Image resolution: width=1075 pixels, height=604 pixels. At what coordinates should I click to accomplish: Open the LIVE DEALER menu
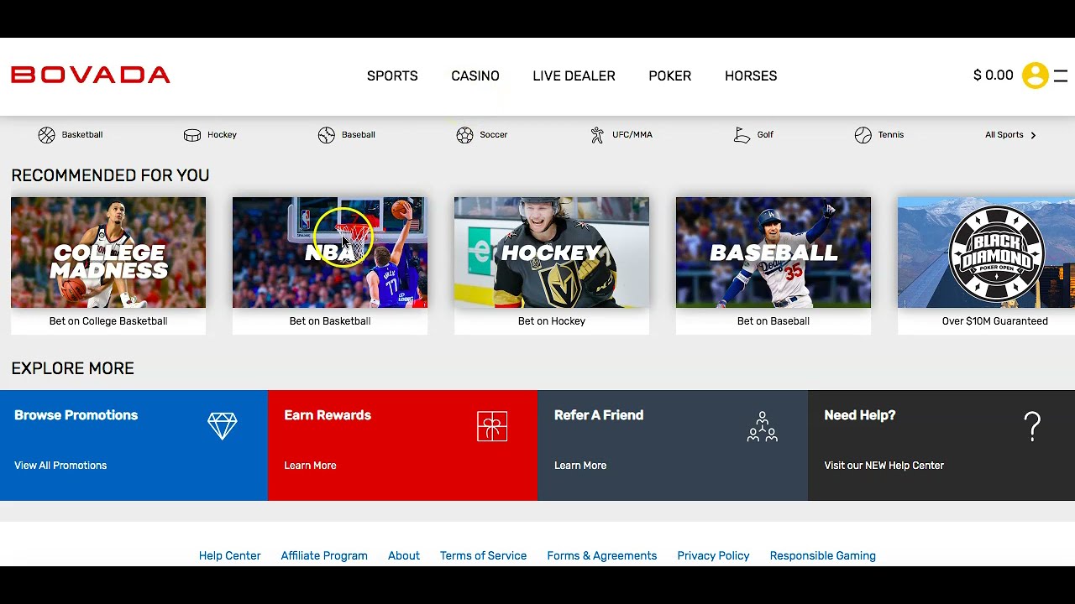point(574,75)
